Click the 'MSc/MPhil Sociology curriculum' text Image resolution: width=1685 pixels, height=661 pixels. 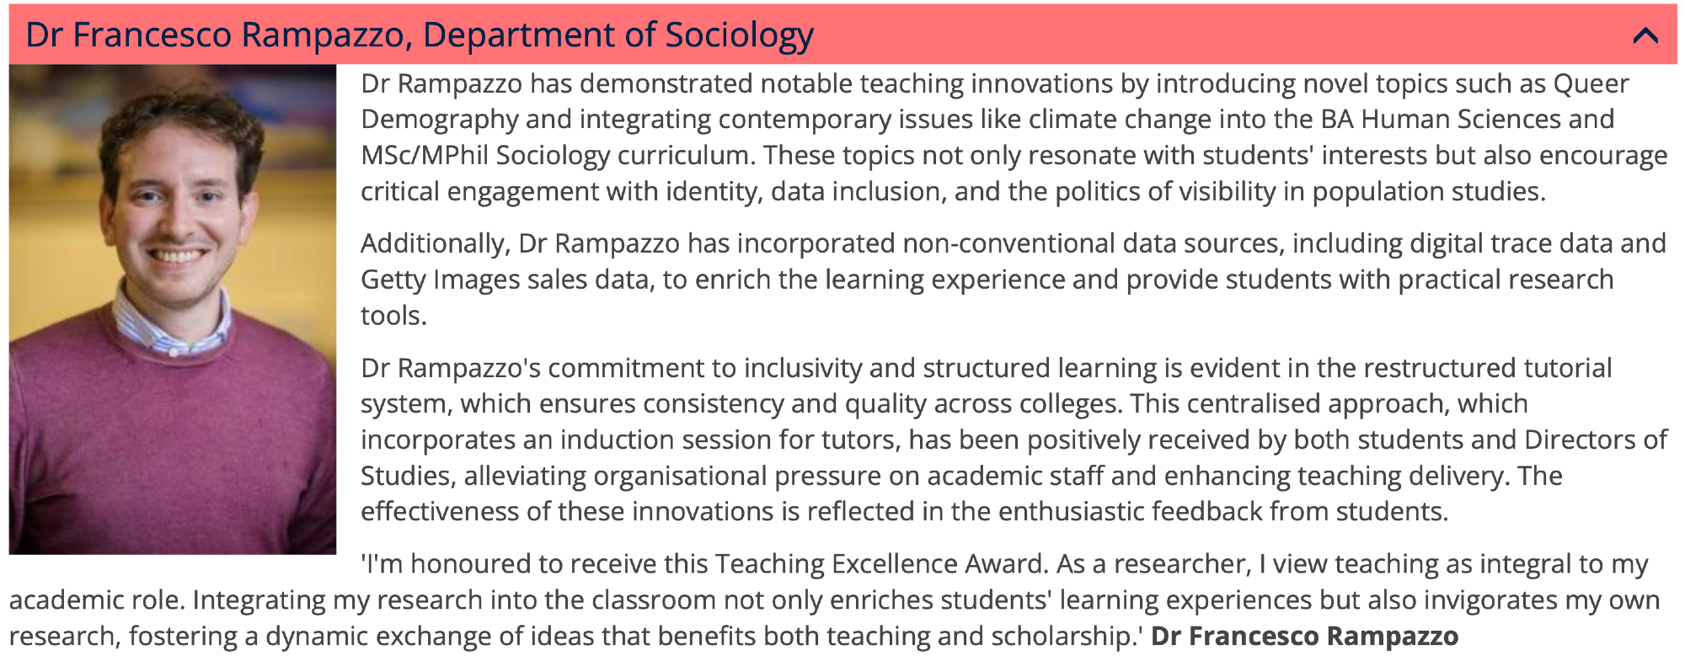(556, 156)
